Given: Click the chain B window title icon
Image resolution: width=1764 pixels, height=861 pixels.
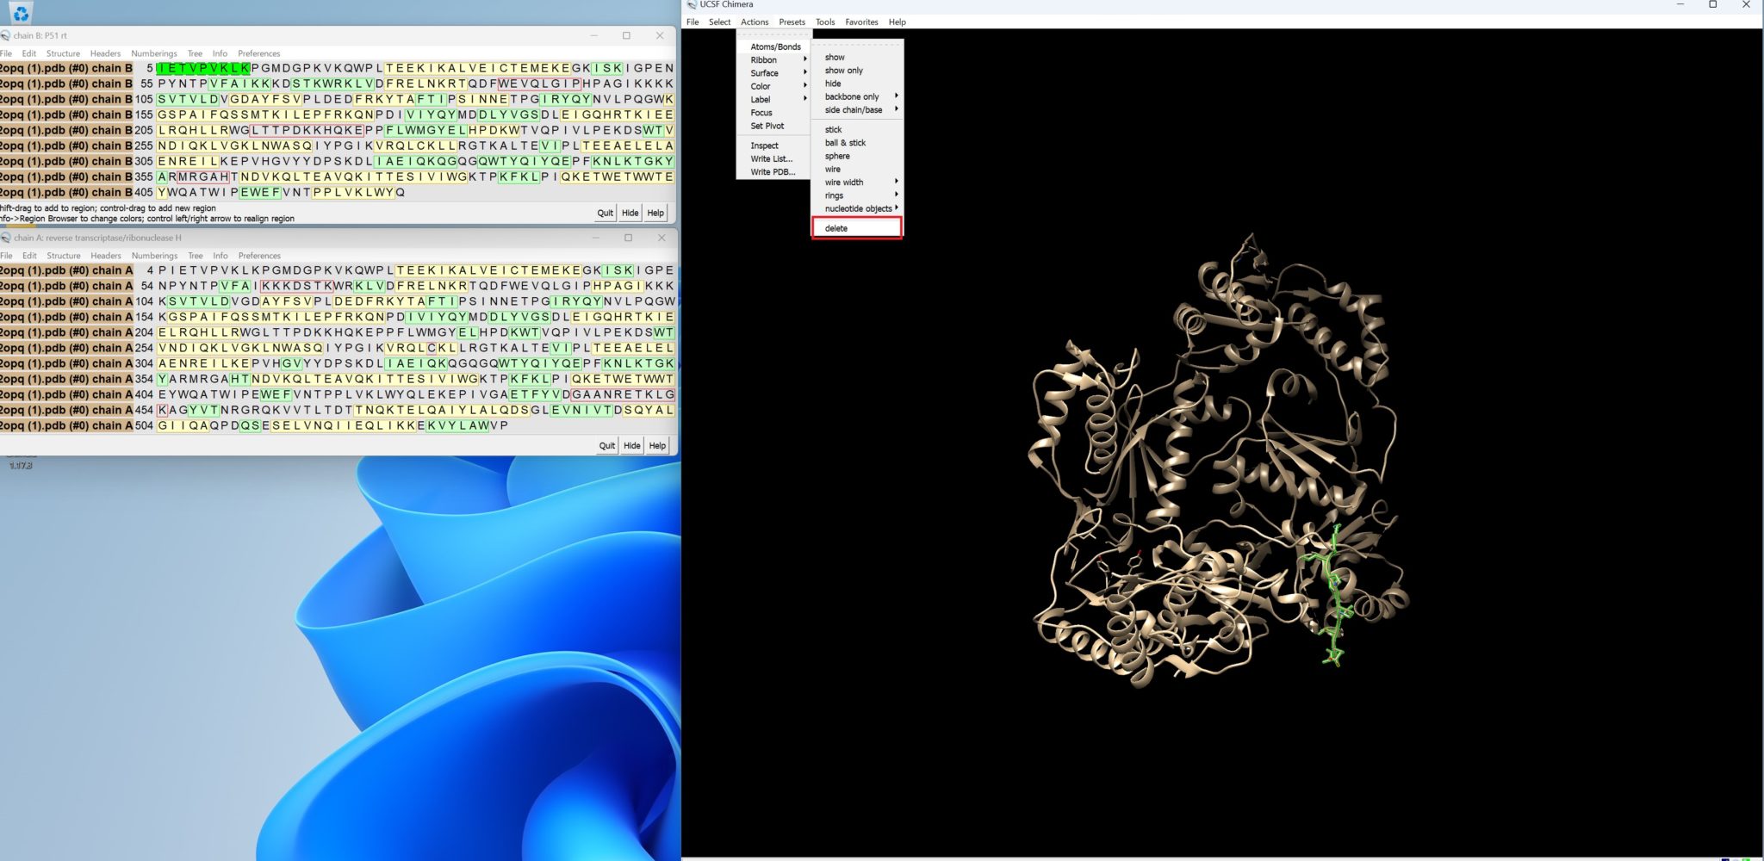Looking at the screenshot, I should (x=5, y=35).
